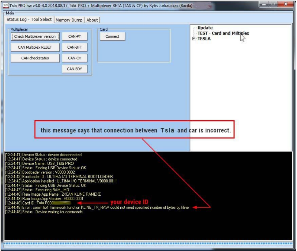The width and height of the screenshot is (297, 251).
Task: Click 'Device Status : device connected' log line
Action: (41, 159)
